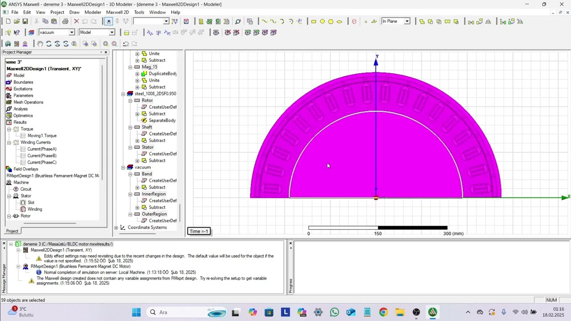Open the Tools menu
571x321 pixels.
click(139, 12)
